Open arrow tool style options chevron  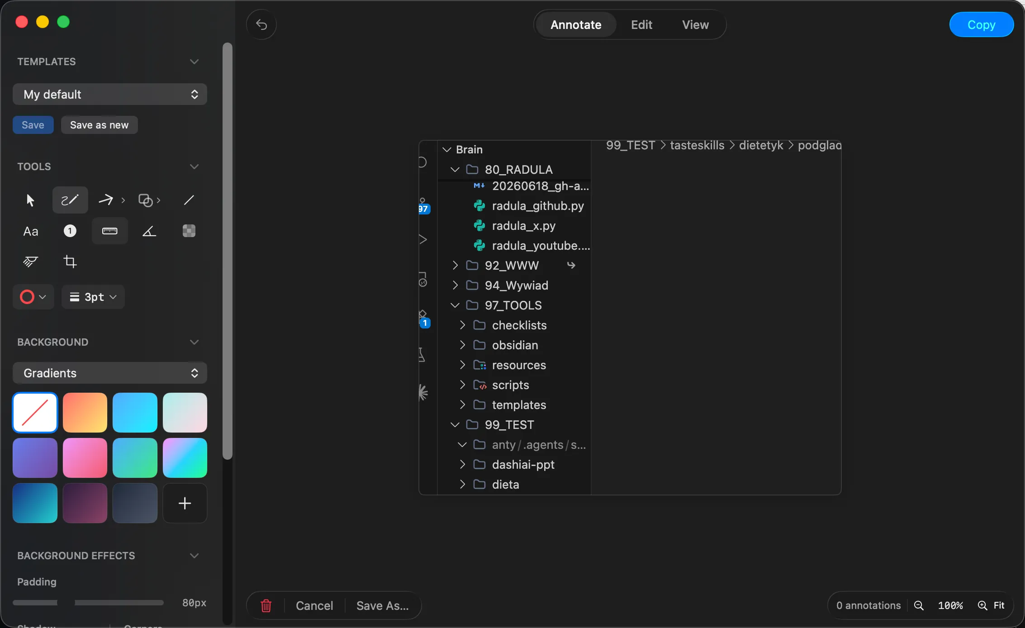pyautogui.click(x=123, y=200)
